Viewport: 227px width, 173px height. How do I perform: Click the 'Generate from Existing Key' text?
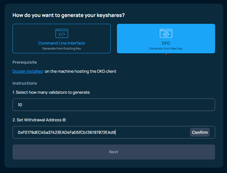pyautogui.click(x=61, y=49)
